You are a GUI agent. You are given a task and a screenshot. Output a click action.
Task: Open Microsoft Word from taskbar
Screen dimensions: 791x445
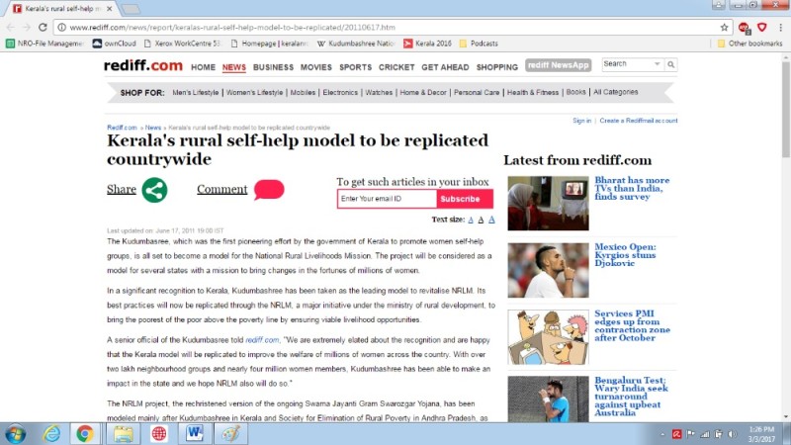pos(194,433)
